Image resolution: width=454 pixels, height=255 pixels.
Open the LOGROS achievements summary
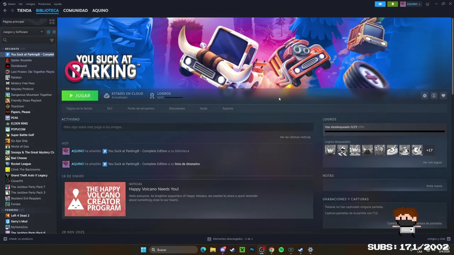coord(166,95)
